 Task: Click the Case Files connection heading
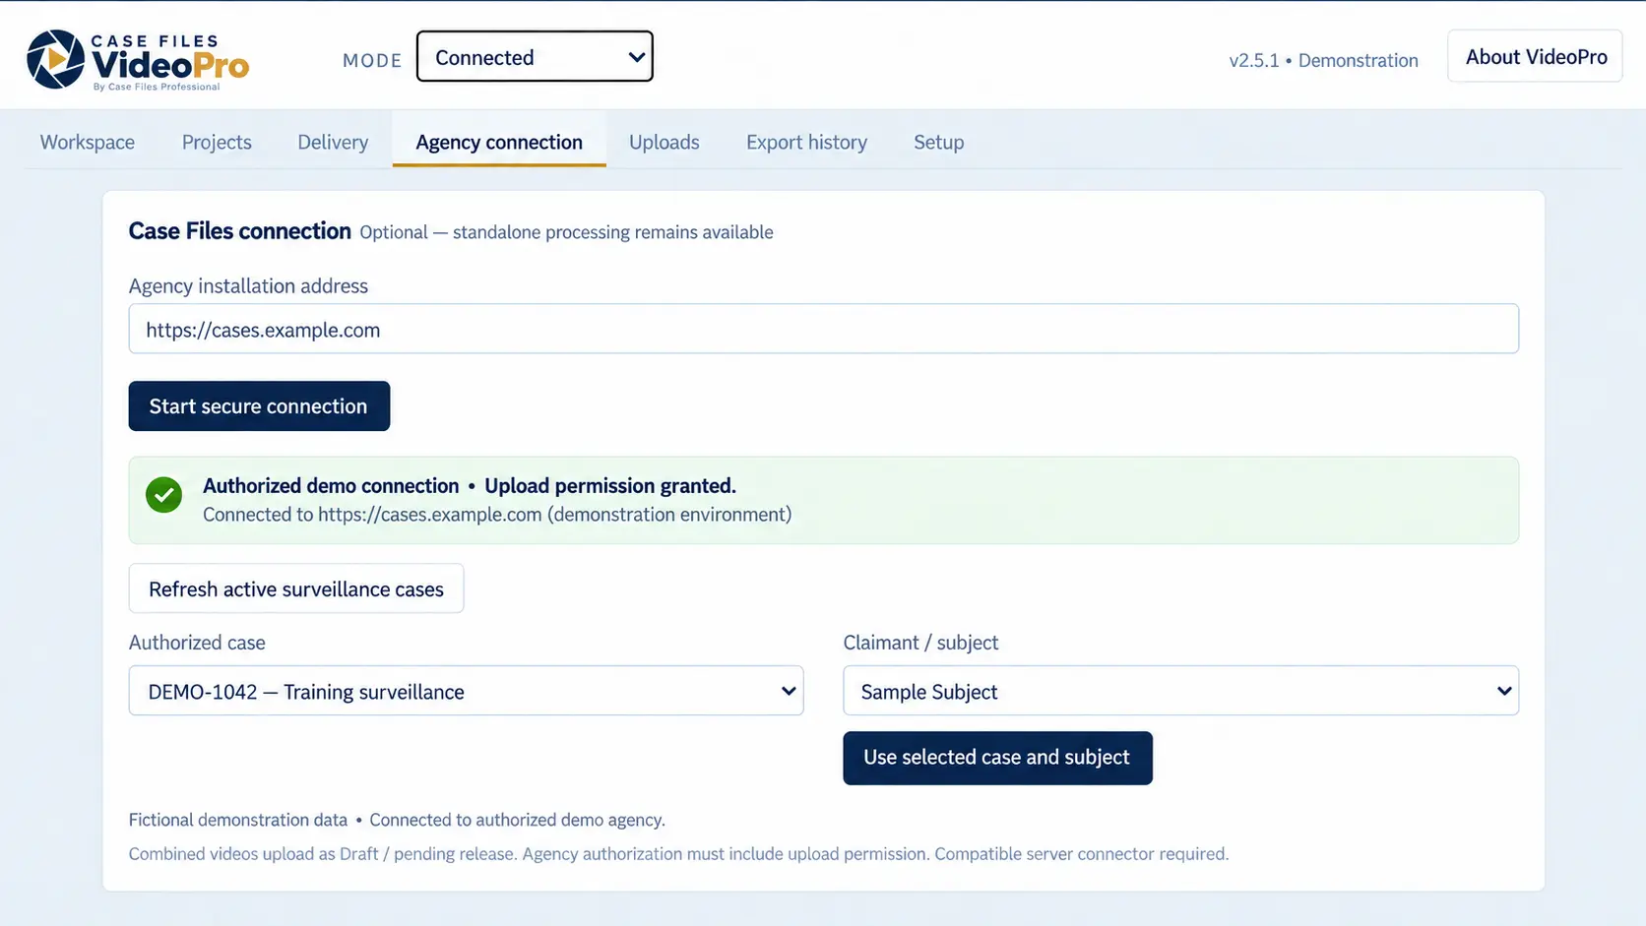(240, 231)
